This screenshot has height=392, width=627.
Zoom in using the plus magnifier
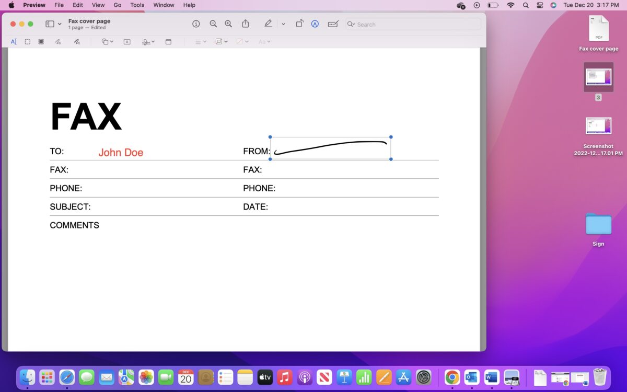click(x=228, y=24)
